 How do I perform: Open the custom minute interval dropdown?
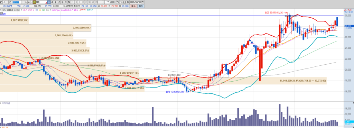coord(103,2)
